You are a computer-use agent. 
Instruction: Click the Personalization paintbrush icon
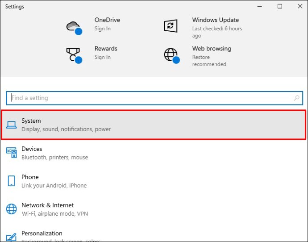(x=12, y=236)
